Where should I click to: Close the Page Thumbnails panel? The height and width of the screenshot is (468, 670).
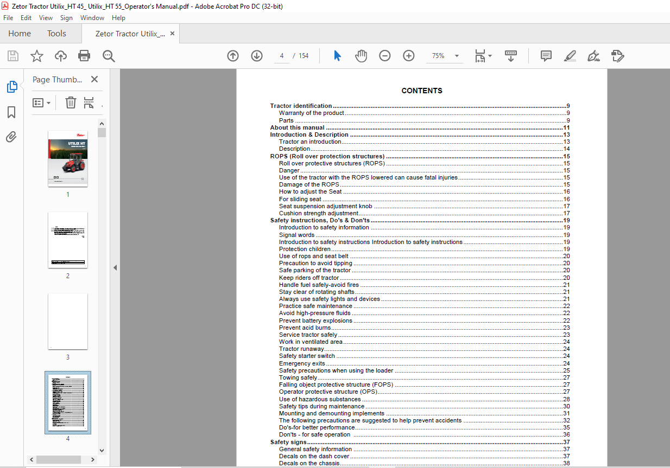pos(94,79)
